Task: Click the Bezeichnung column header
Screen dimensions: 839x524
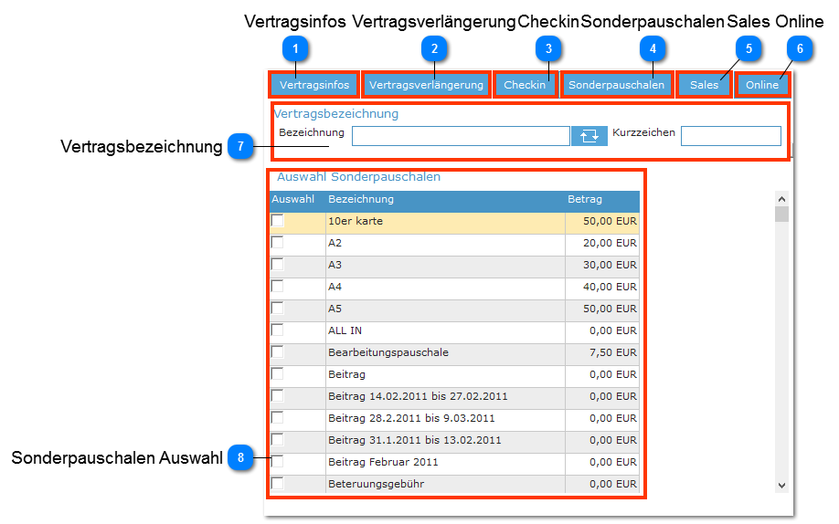Action: coord(361,199)
